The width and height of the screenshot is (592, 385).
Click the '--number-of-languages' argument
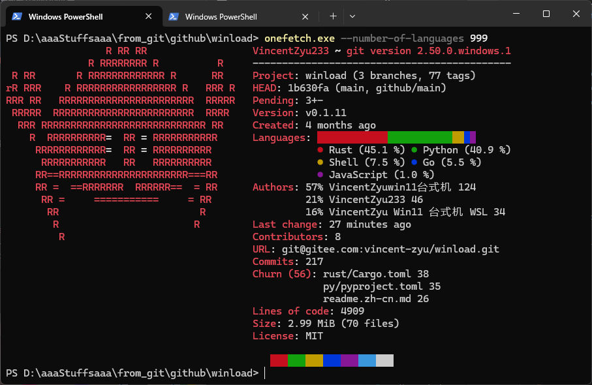pyautogui.click(x=402, y=38)
